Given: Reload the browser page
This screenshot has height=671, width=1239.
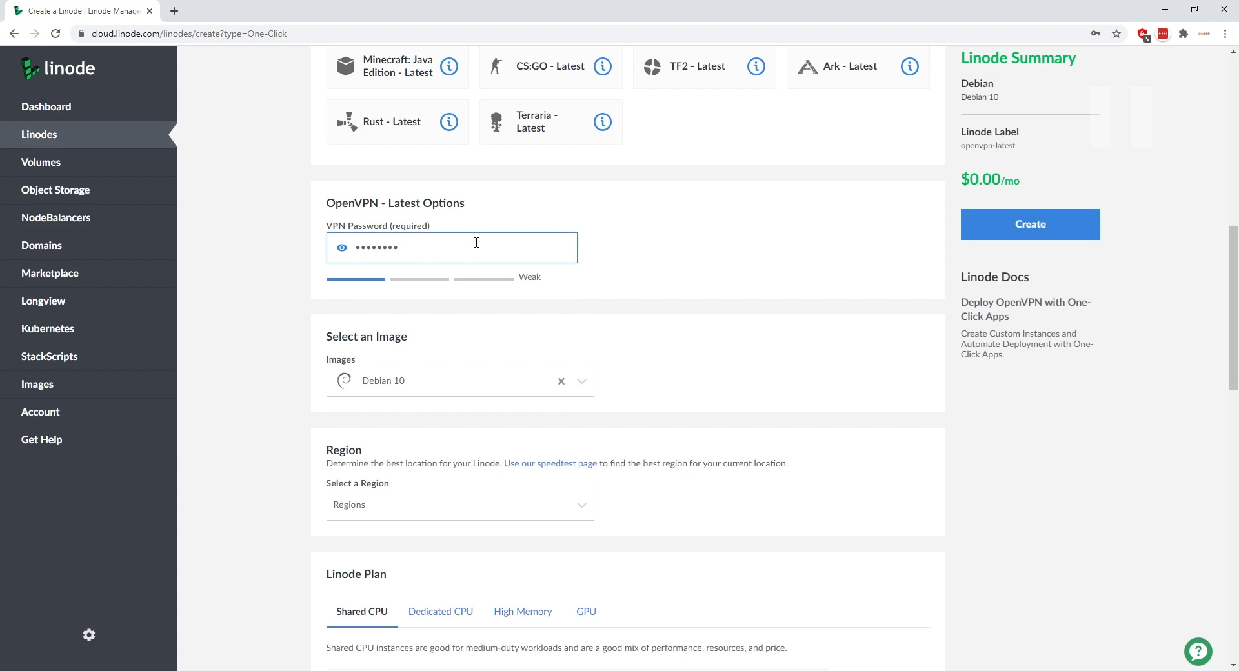Looking at the screenshot, I should point(55,34).
